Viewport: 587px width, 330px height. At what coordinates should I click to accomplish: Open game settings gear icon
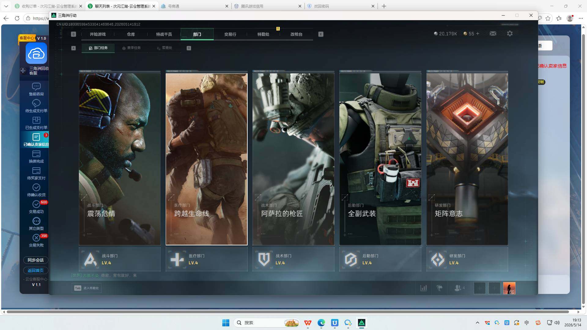point(510,34)
